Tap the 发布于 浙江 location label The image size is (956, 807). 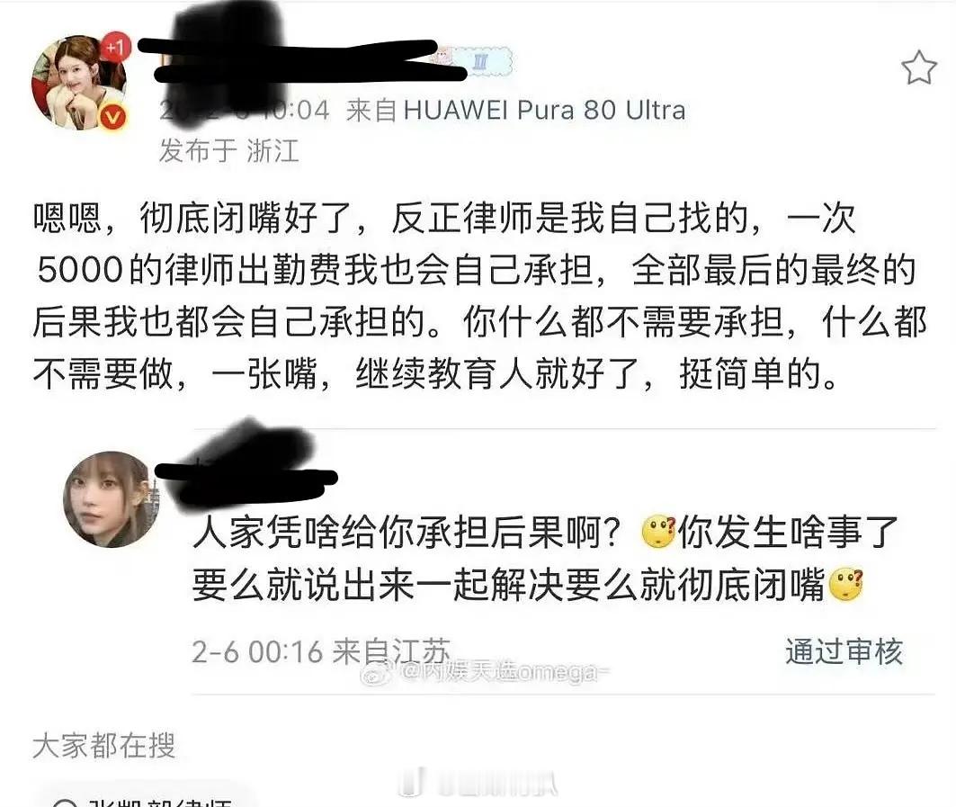tap(228, 150)
